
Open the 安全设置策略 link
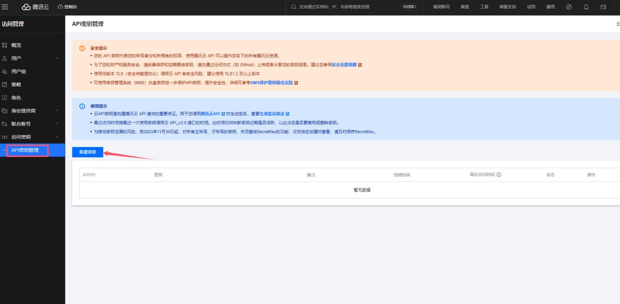coord(344,65)
